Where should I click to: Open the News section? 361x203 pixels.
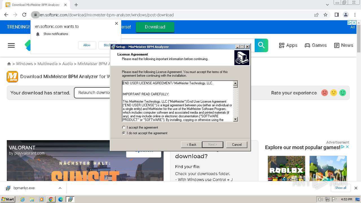click(x=344, y=45)
